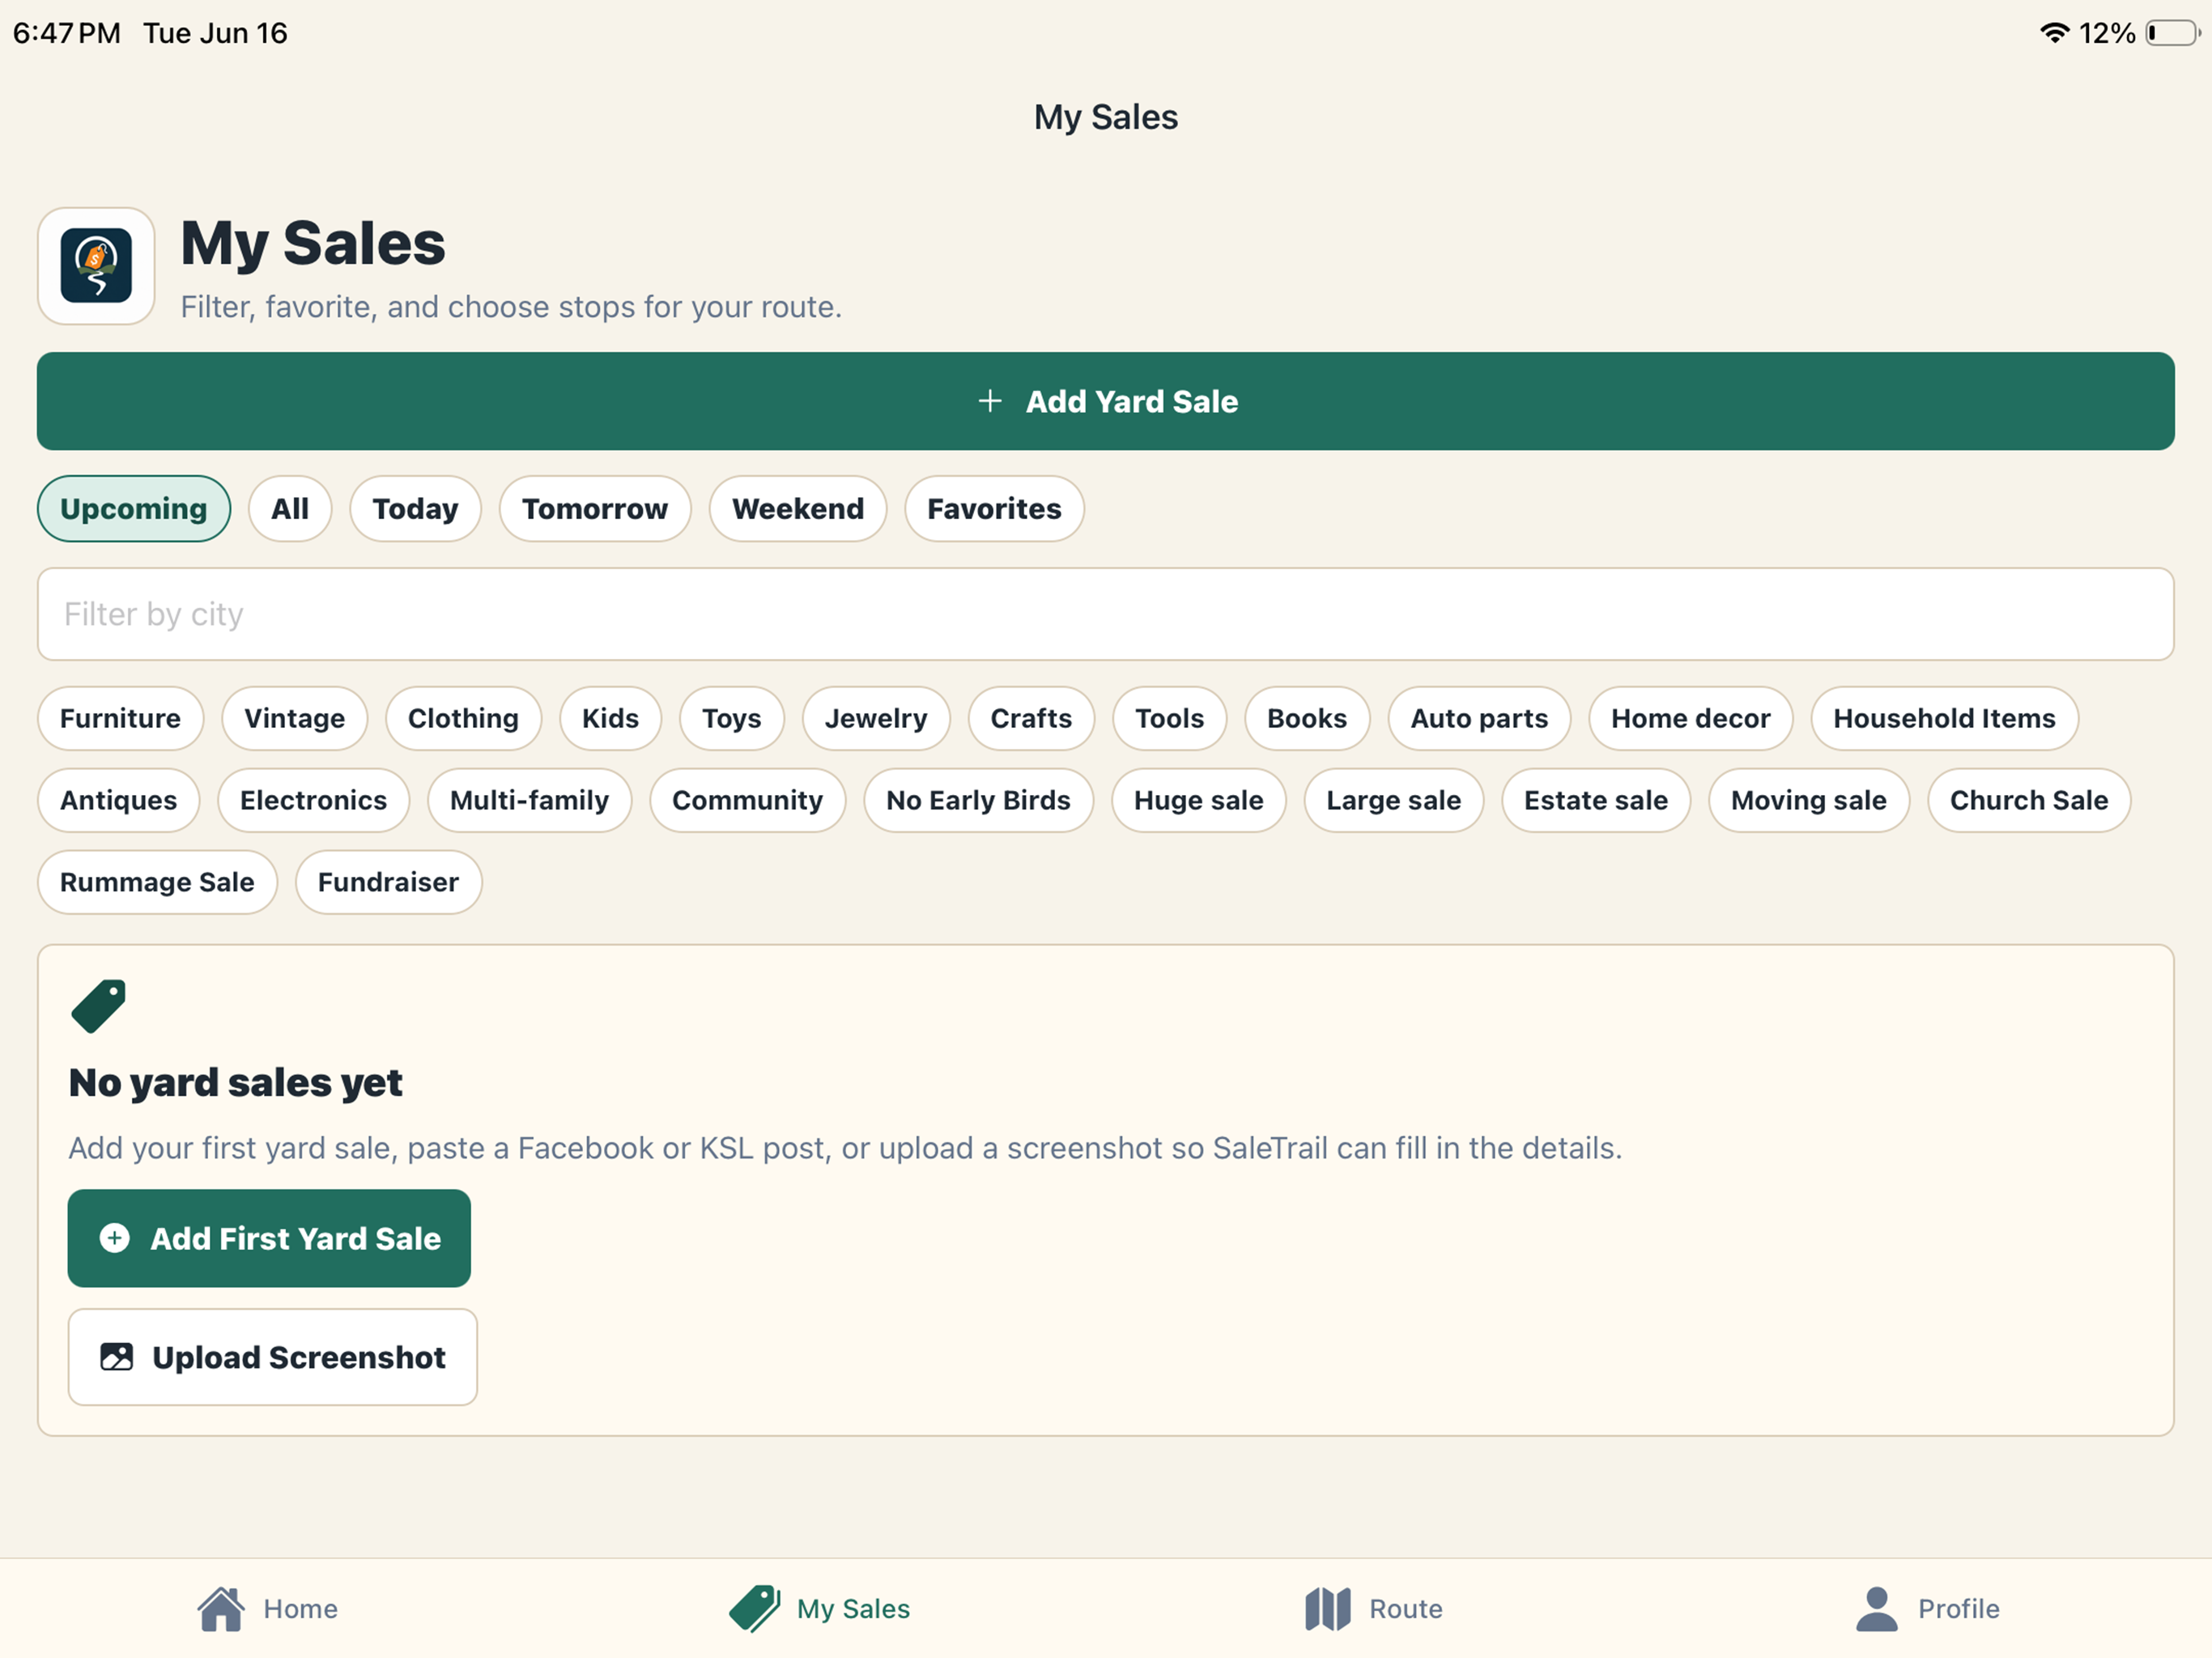Click the 6:47 PM clock in status bar

(66, 33)
